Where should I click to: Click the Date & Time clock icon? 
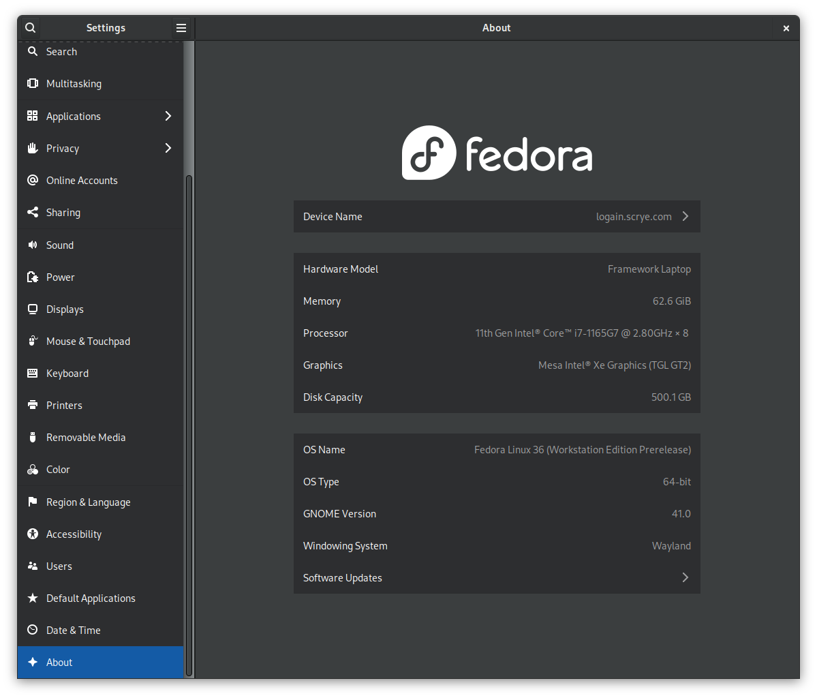pyautogui.click(x=32, y=630)
